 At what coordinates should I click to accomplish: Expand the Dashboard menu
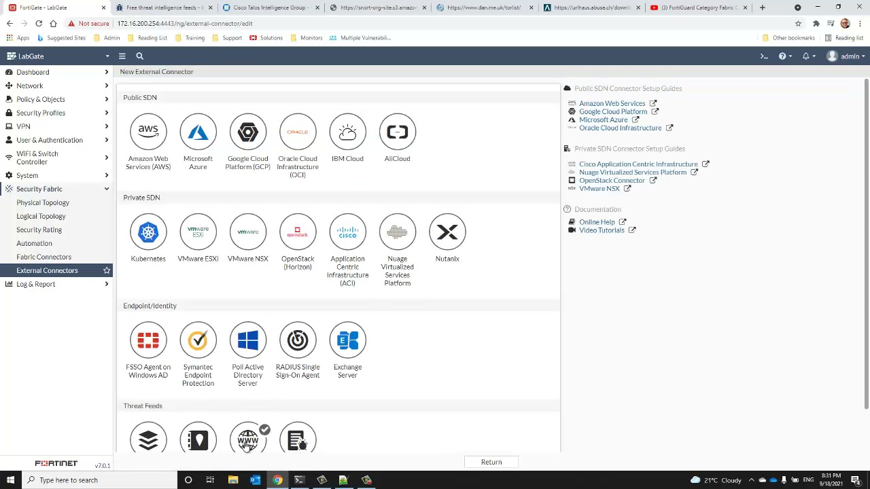click(x=56, y=72)
